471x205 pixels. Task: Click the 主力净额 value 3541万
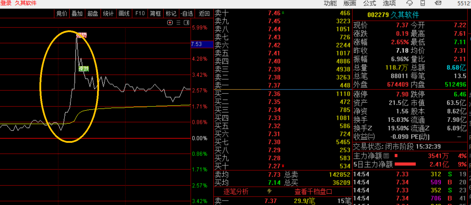[438, 156]
